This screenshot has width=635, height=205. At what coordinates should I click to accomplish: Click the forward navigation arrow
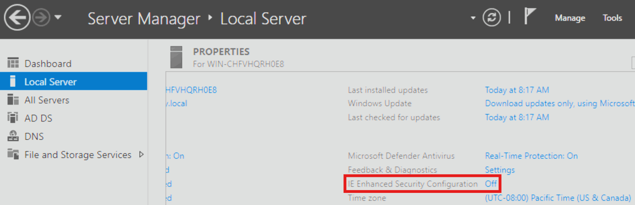41,19
